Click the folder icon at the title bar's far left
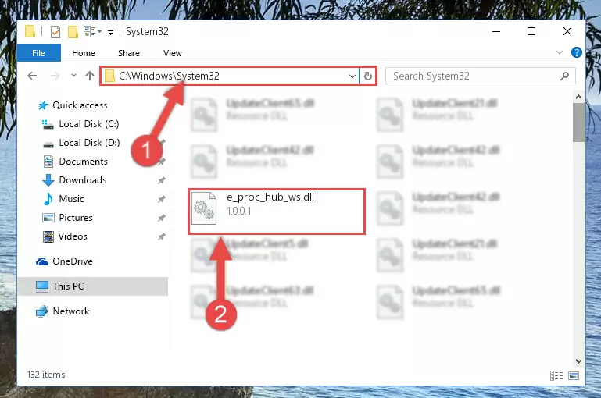Screen dimensions: 601x398 (x=30, y=31)
